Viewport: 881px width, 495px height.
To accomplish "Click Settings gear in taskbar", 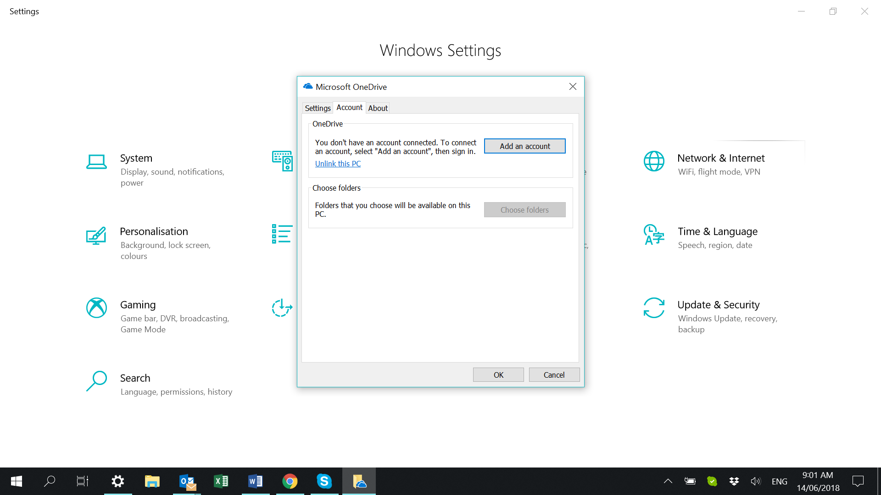I will coord(118,481).
